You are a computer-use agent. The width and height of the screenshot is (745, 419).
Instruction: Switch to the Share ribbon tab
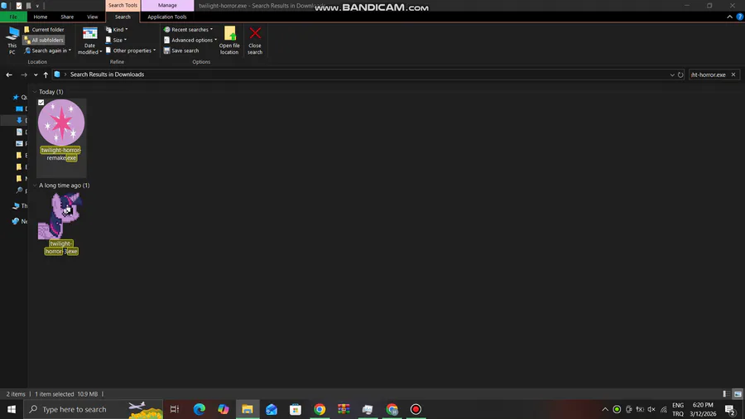coord(67,17)
